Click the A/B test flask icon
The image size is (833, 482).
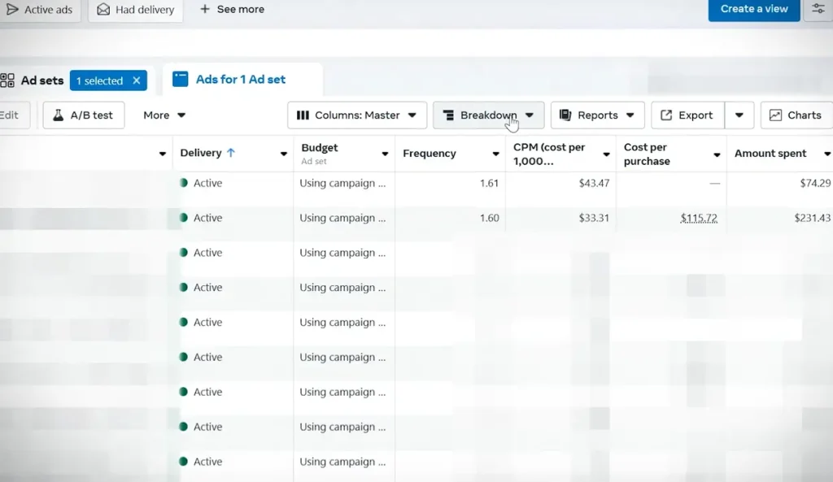click(x=58, y=115)
